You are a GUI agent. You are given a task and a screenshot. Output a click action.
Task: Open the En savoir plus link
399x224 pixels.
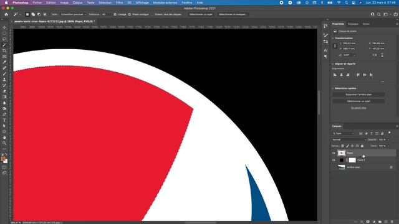click(x=358, y=108)
